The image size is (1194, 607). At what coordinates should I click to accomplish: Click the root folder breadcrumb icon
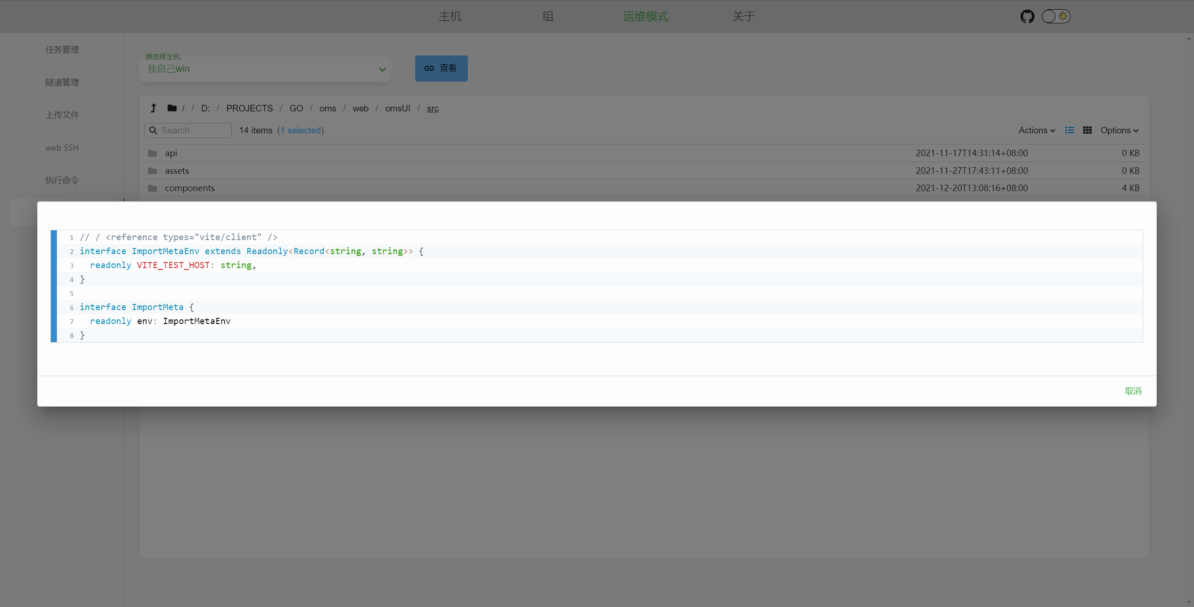[172, 108]
